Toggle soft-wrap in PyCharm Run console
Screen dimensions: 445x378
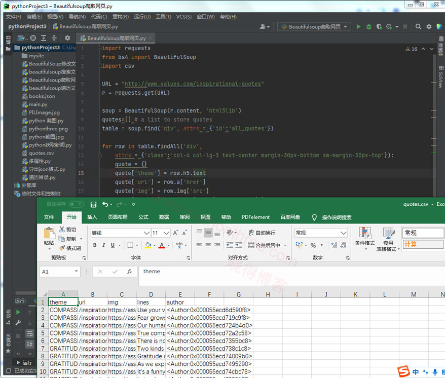click(x=29, y=334)
